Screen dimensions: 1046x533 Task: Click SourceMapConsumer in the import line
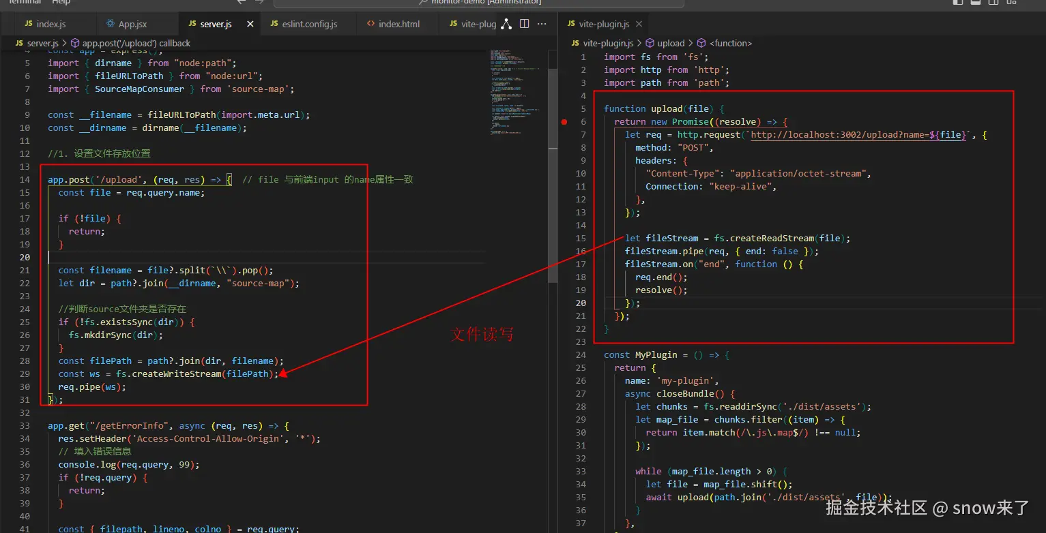pyautogui.click(x=140, y=89)
